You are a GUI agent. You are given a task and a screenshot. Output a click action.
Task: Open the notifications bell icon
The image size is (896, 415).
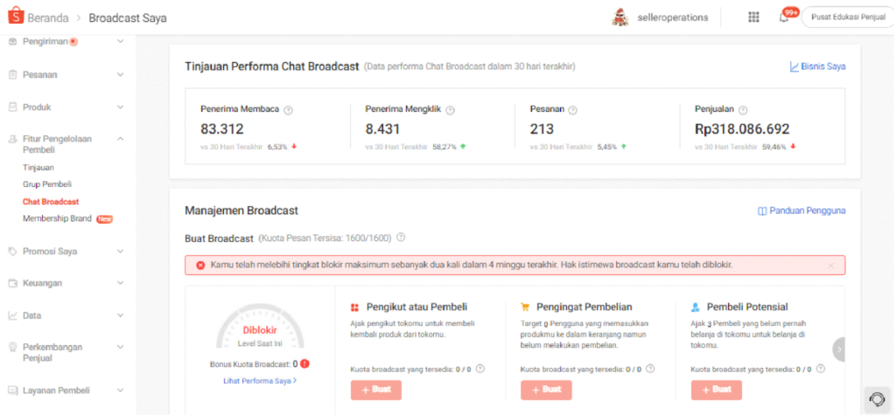(784, 17)
